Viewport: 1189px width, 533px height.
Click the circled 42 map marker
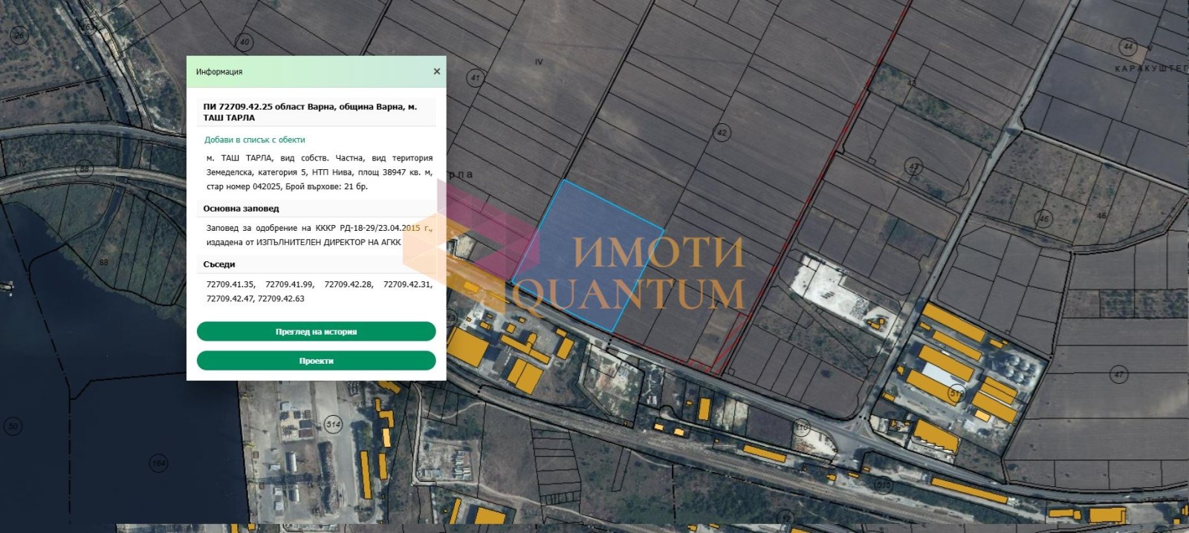(x=722, y=133)
